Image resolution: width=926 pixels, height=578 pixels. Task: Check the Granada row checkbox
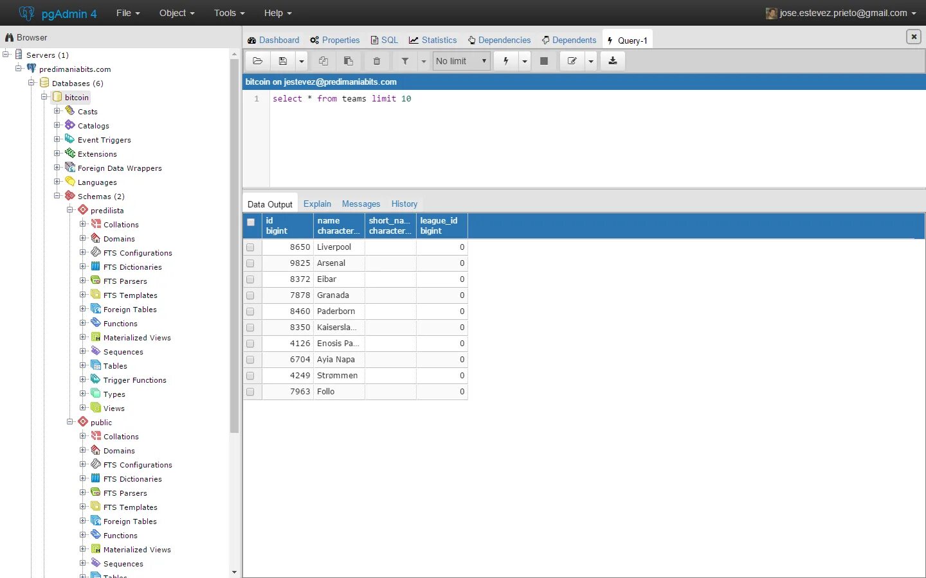pyautogui.click(x=250, y=295)
